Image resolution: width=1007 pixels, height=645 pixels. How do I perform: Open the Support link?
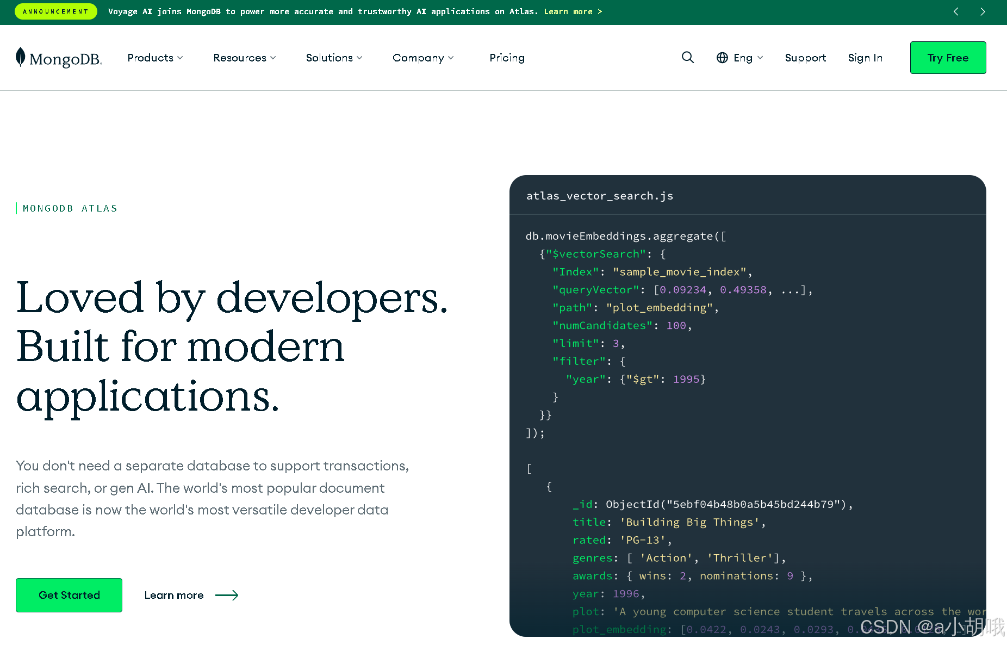click(x=805, y=58)
